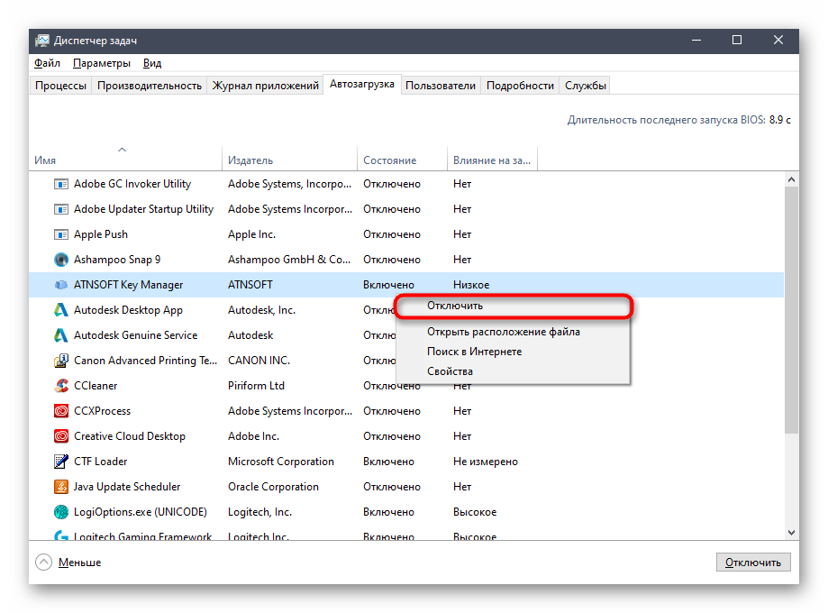Click the Autodesk Desktop App icon
The image size is (828, 613).
[61, 310]
